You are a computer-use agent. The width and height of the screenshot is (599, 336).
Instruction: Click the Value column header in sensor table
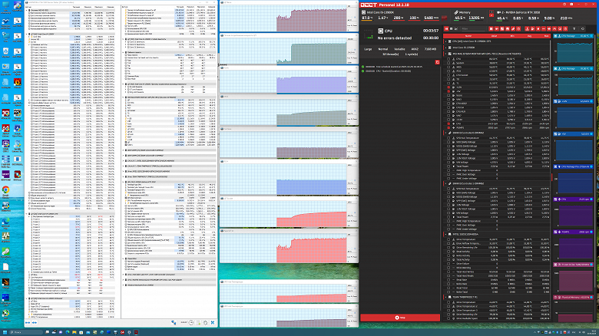494,36
